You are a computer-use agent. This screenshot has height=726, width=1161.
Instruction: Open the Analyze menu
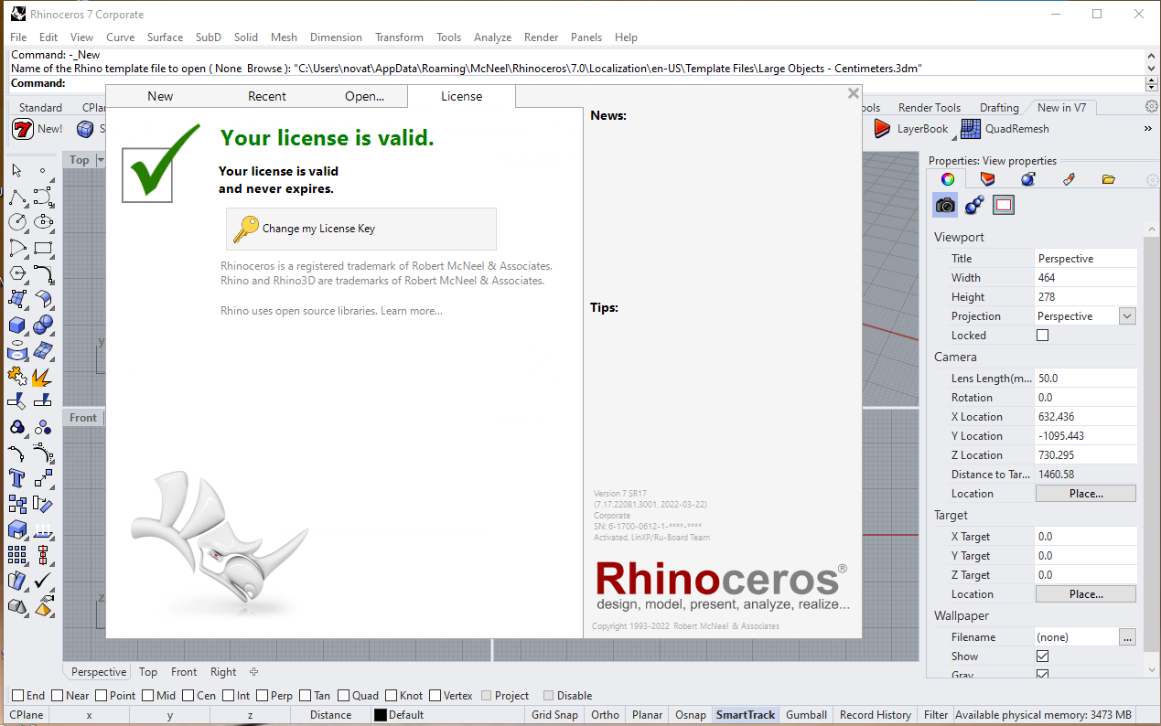point(492,37)
